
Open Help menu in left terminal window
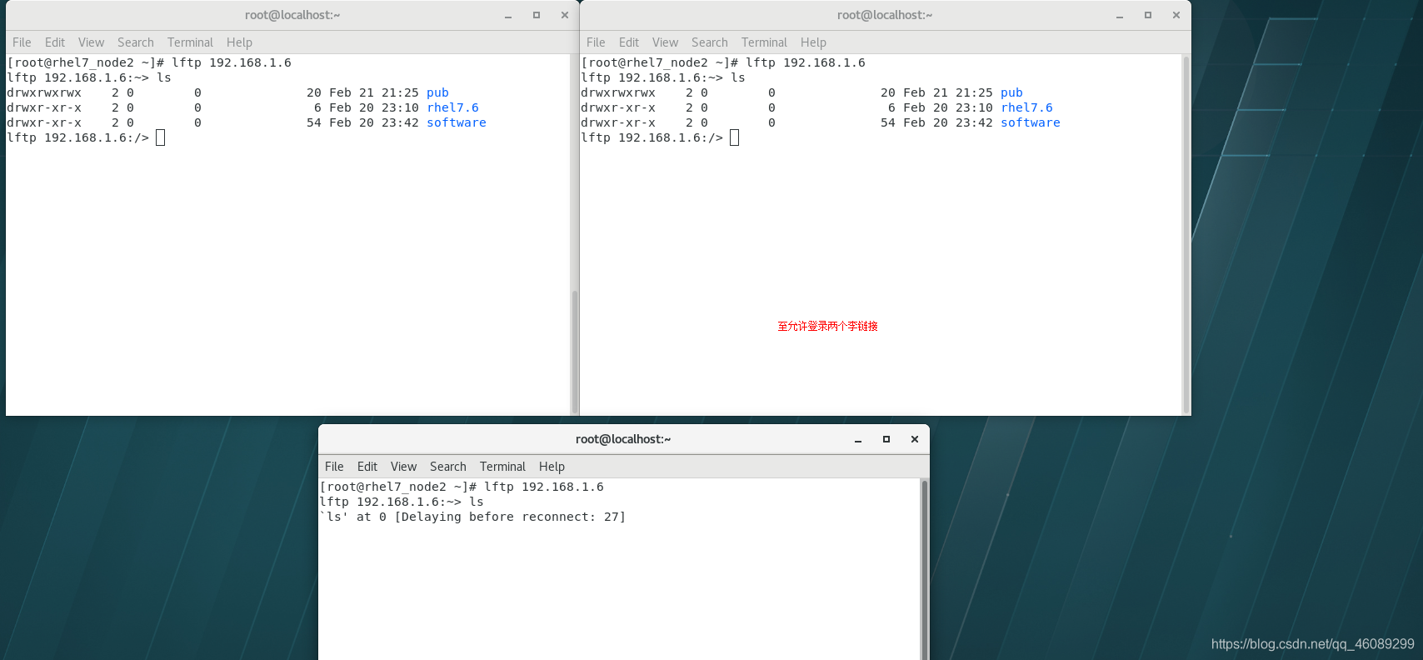239,42
